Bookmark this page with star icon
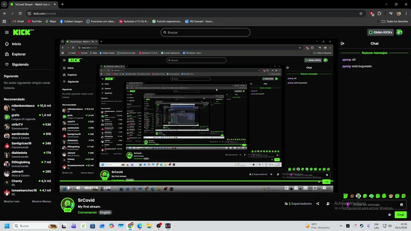411x231 pixels. click(361, 13)
